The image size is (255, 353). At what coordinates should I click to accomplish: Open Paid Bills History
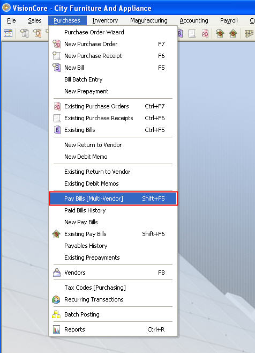[113, 210]
